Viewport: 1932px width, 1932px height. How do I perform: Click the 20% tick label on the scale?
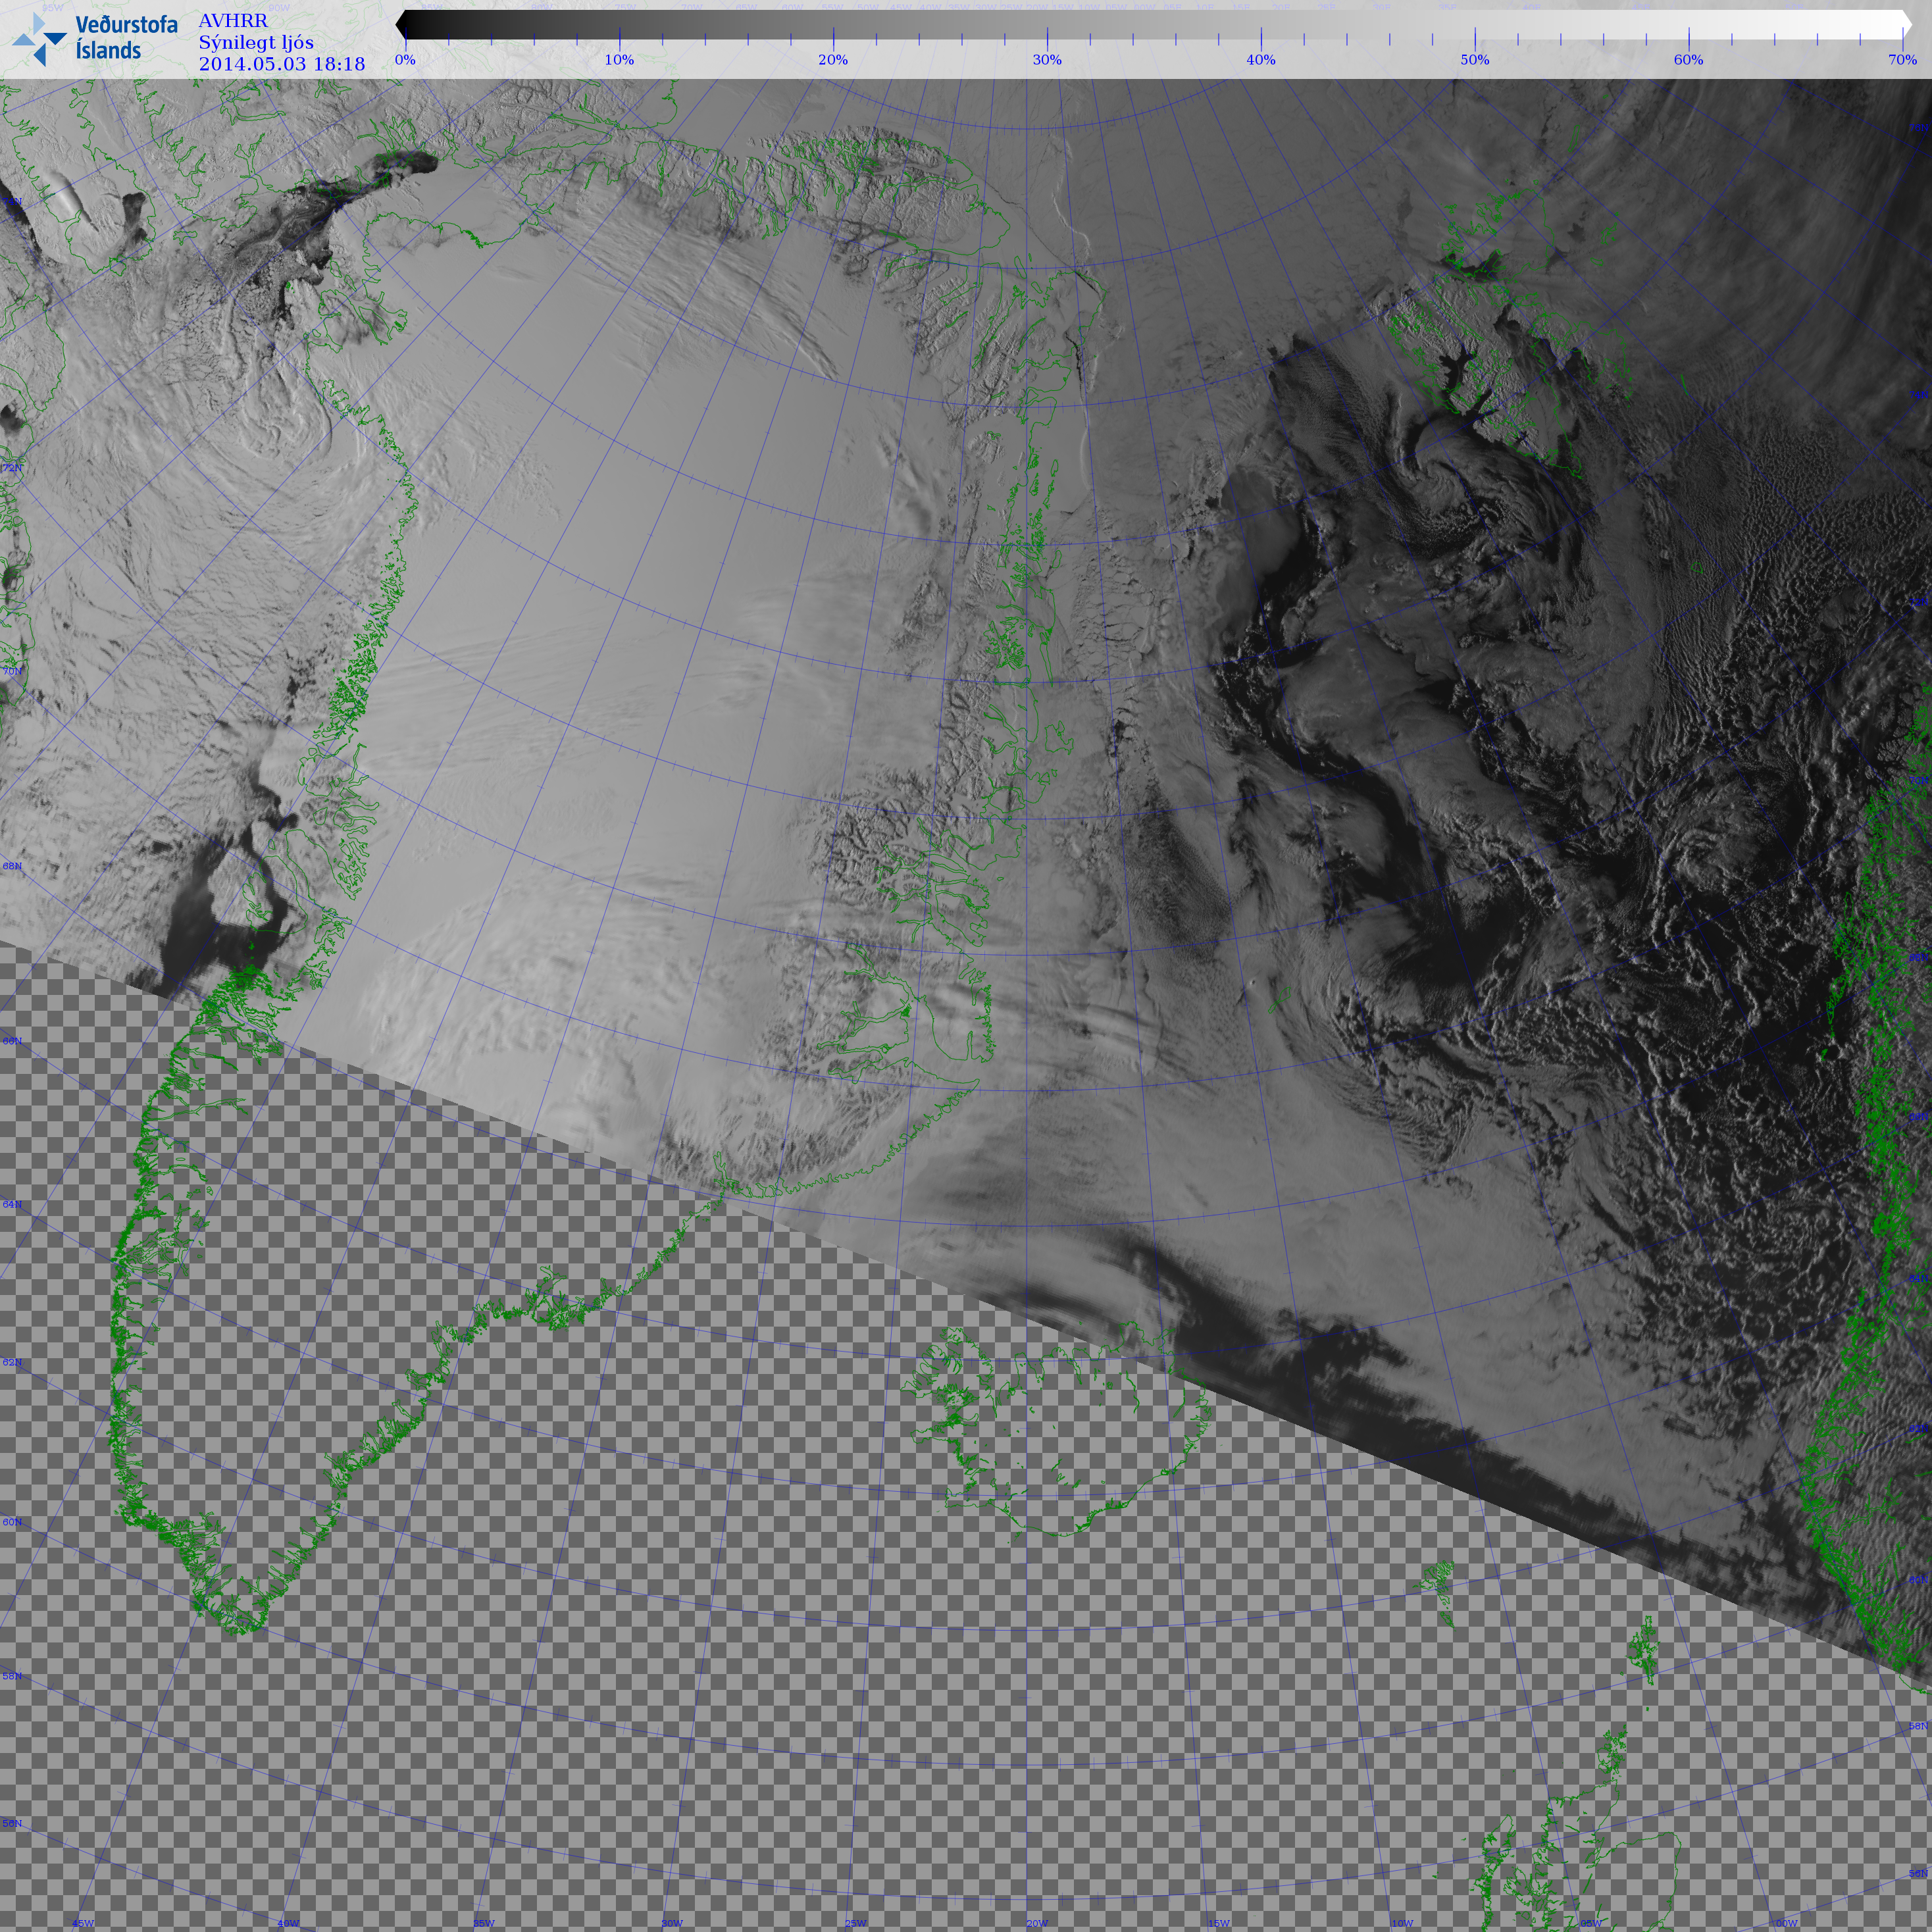pyautogui.click(x=833, y=60)
